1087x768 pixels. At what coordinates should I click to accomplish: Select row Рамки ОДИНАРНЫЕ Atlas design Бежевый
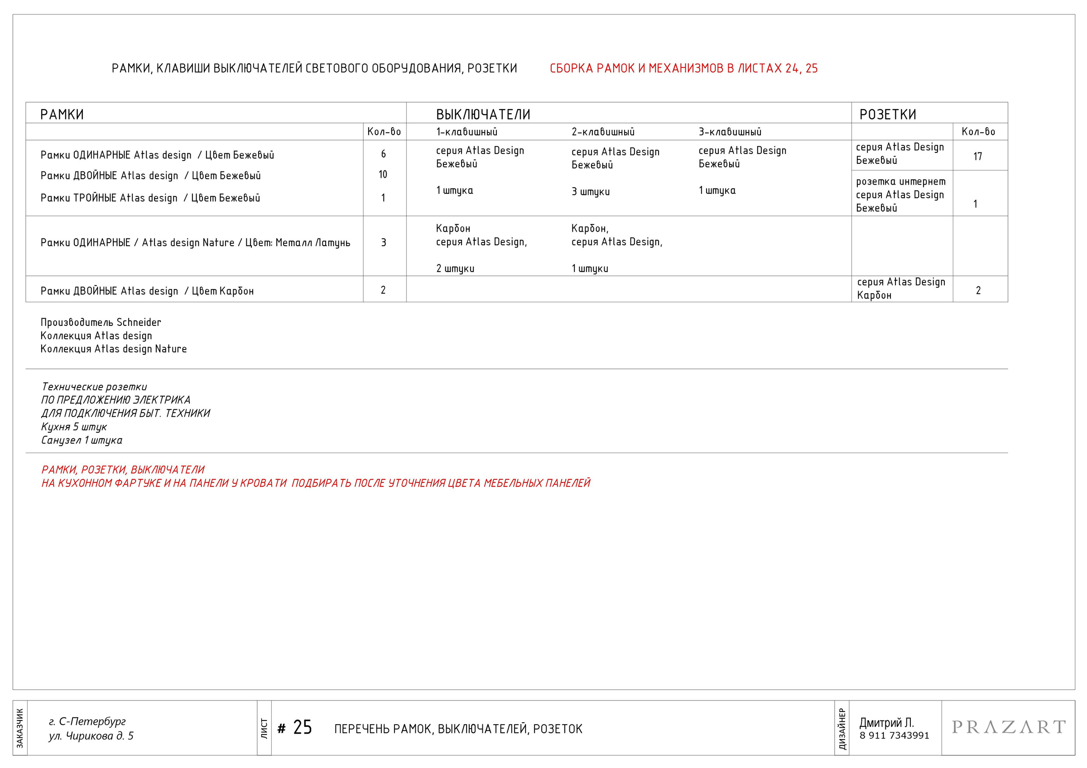coord(157,155)
